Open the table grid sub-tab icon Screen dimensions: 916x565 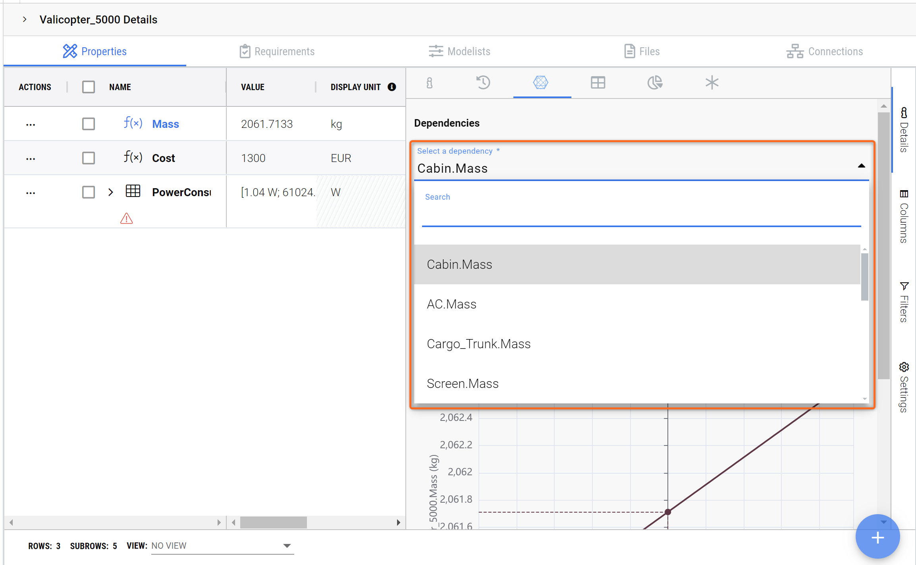click(598, 83)
